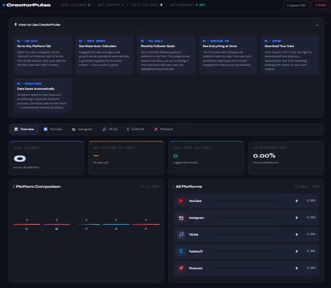Go to the Twitter/X tab

pos(135,129)
